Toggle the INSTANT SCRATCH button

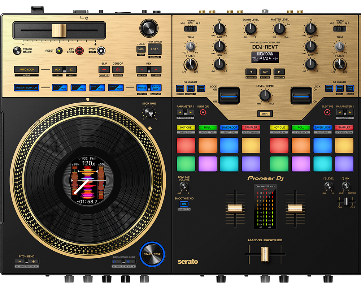pyautogui.click(x=26, y=87)
